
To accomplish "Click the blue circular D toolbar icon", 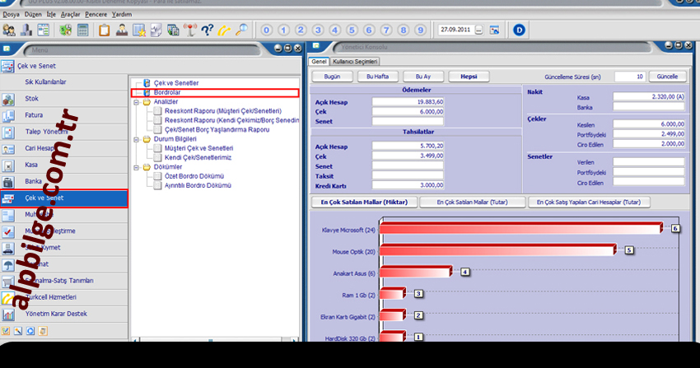I will 519,30.
